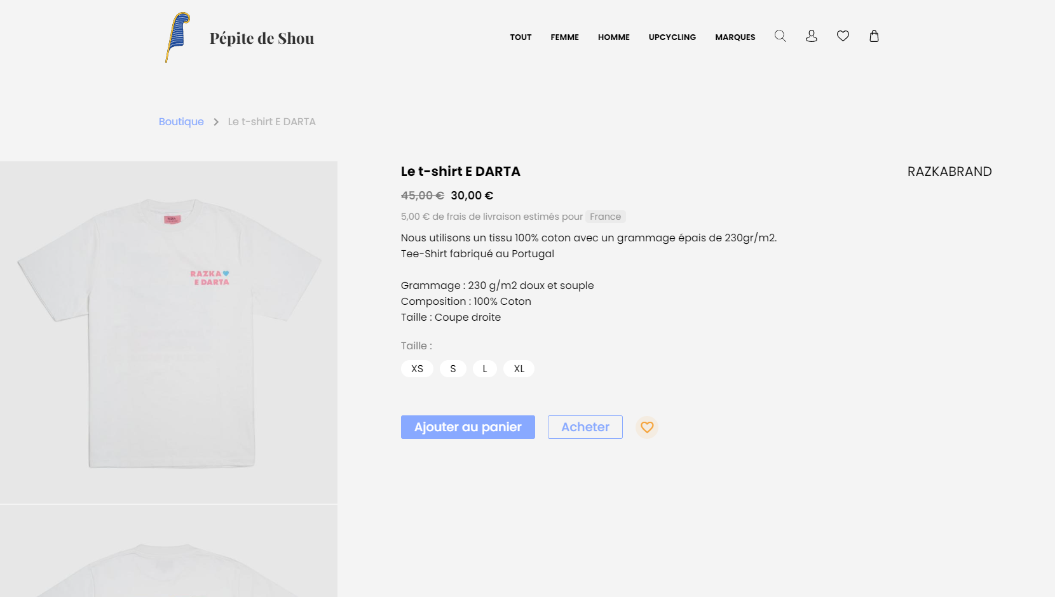The height and width of the screenshot is (597, 1055).
Task: Click the Boutique breadcrumb link
Action: click(181, 121)
